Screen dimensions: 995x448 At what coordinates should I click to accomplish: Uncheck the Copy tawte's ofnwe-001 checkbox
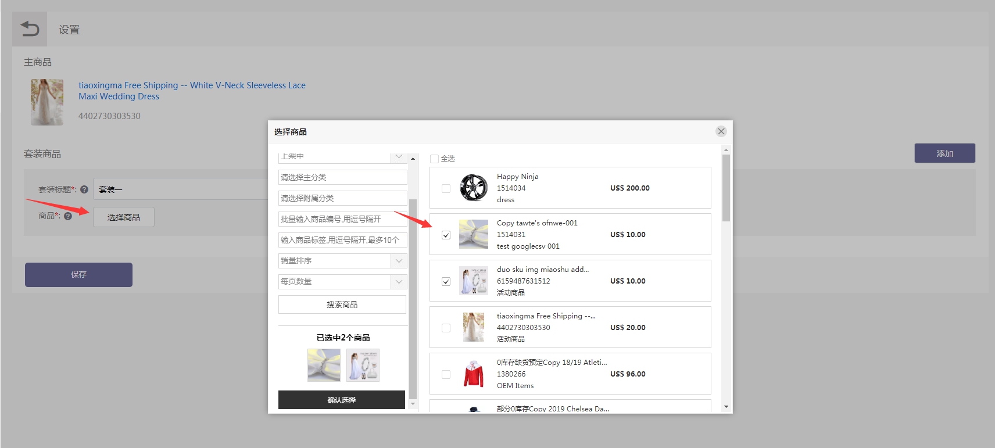pyautogui.click(x=446, y=235)
